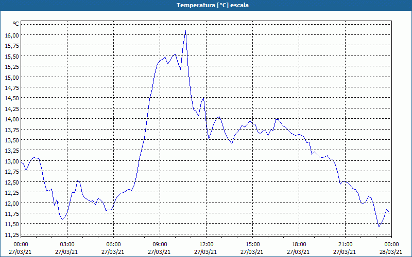
Task: Select the 18:00 time label
Action: (299, 245)
